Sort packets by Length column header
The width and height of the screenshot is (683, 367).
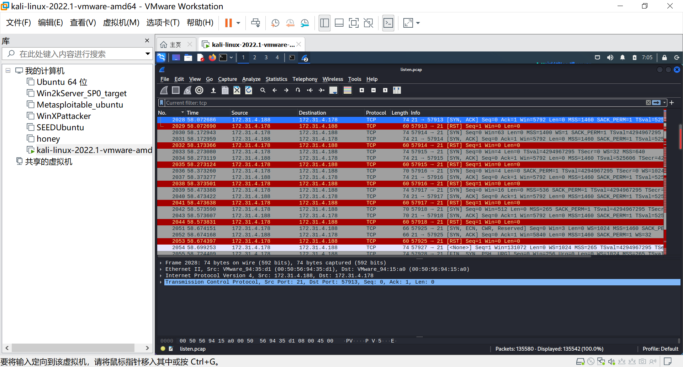400,113
